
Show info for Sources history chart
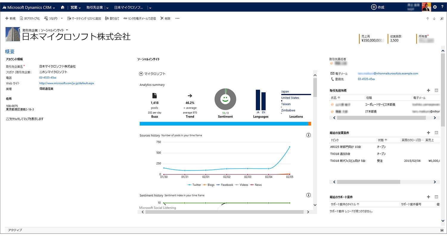[308, 135]
